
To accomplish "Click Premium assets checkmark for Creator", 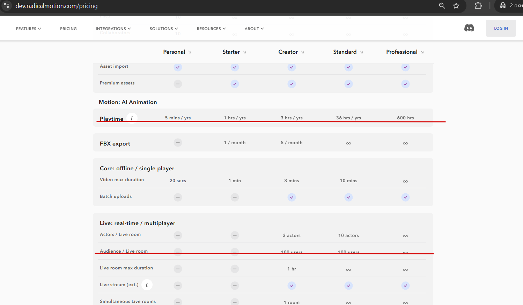I will pyautogui.click(x=292, y=84).
